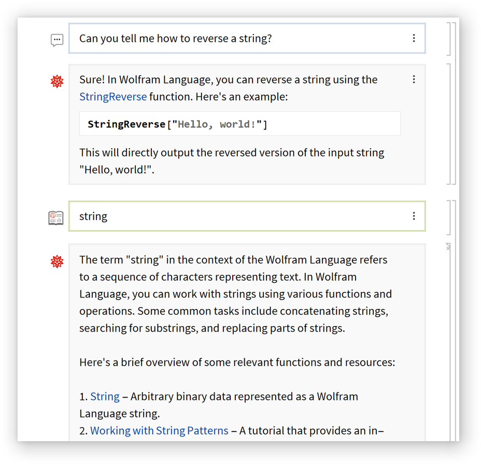Click the red Wolfram icon beside string definition
The image size is (481, 465).
[x=57, y=261]
